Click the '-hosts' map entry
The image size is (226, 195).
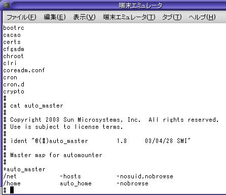point(70,176)
